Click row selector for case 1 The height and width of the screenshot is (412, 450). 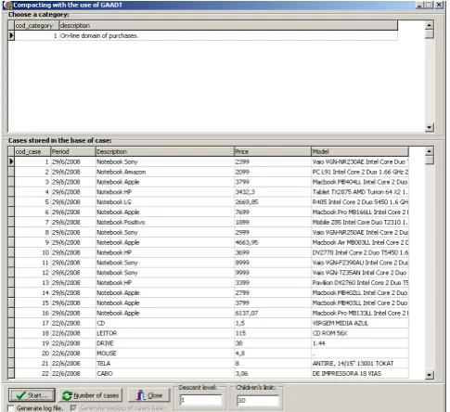click(11, 161)
